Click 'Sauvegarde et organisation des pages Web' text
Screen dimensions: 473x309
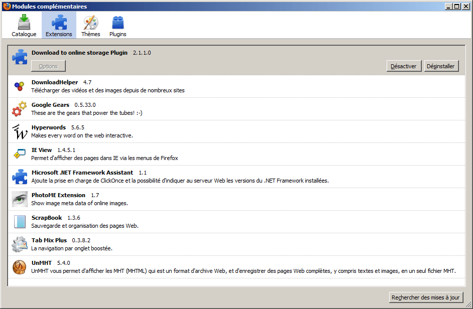click(x=85, y=226)
